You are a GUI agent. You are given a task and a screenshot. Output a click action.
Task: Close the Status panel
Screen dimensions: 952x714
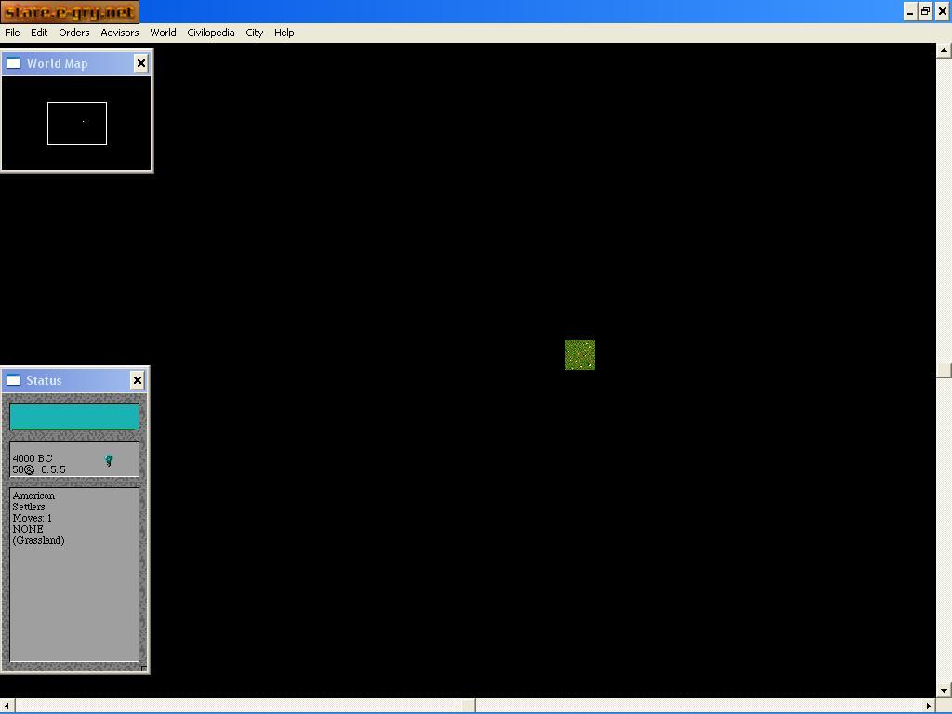138,380
